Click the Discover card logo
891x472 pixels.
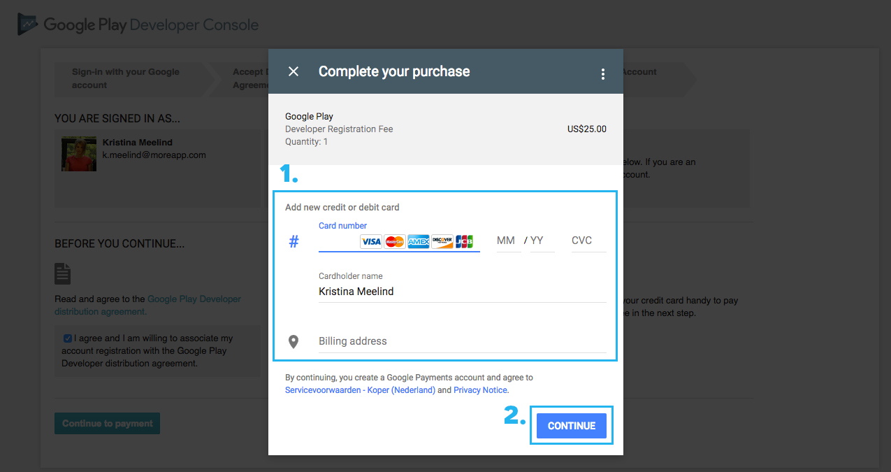tap(442, 241)
